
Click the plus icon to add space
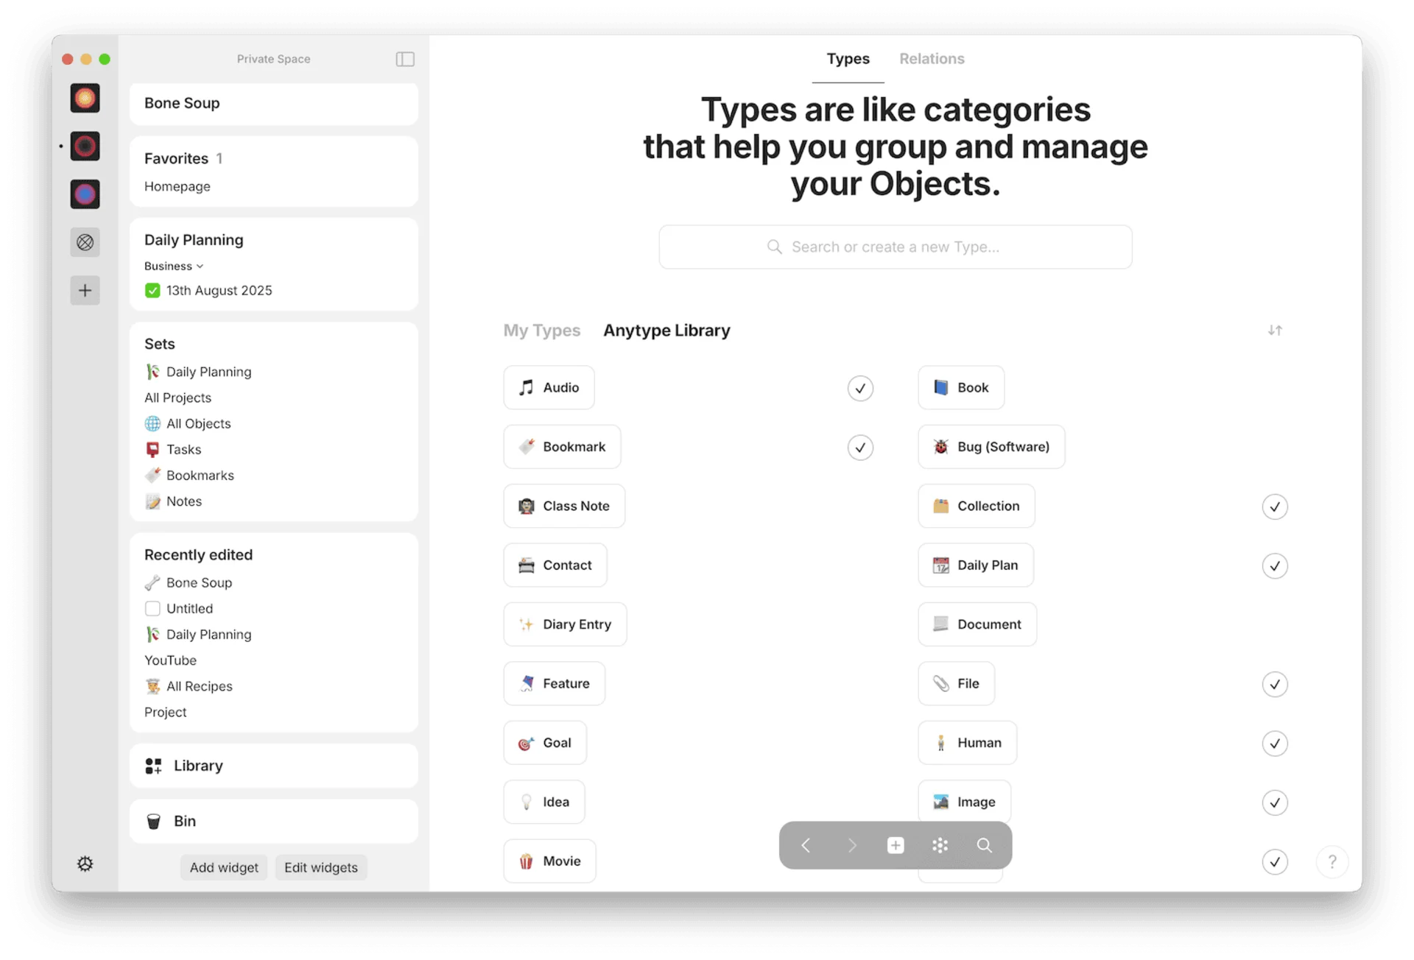pyautogui.click(x=85, y=290)
